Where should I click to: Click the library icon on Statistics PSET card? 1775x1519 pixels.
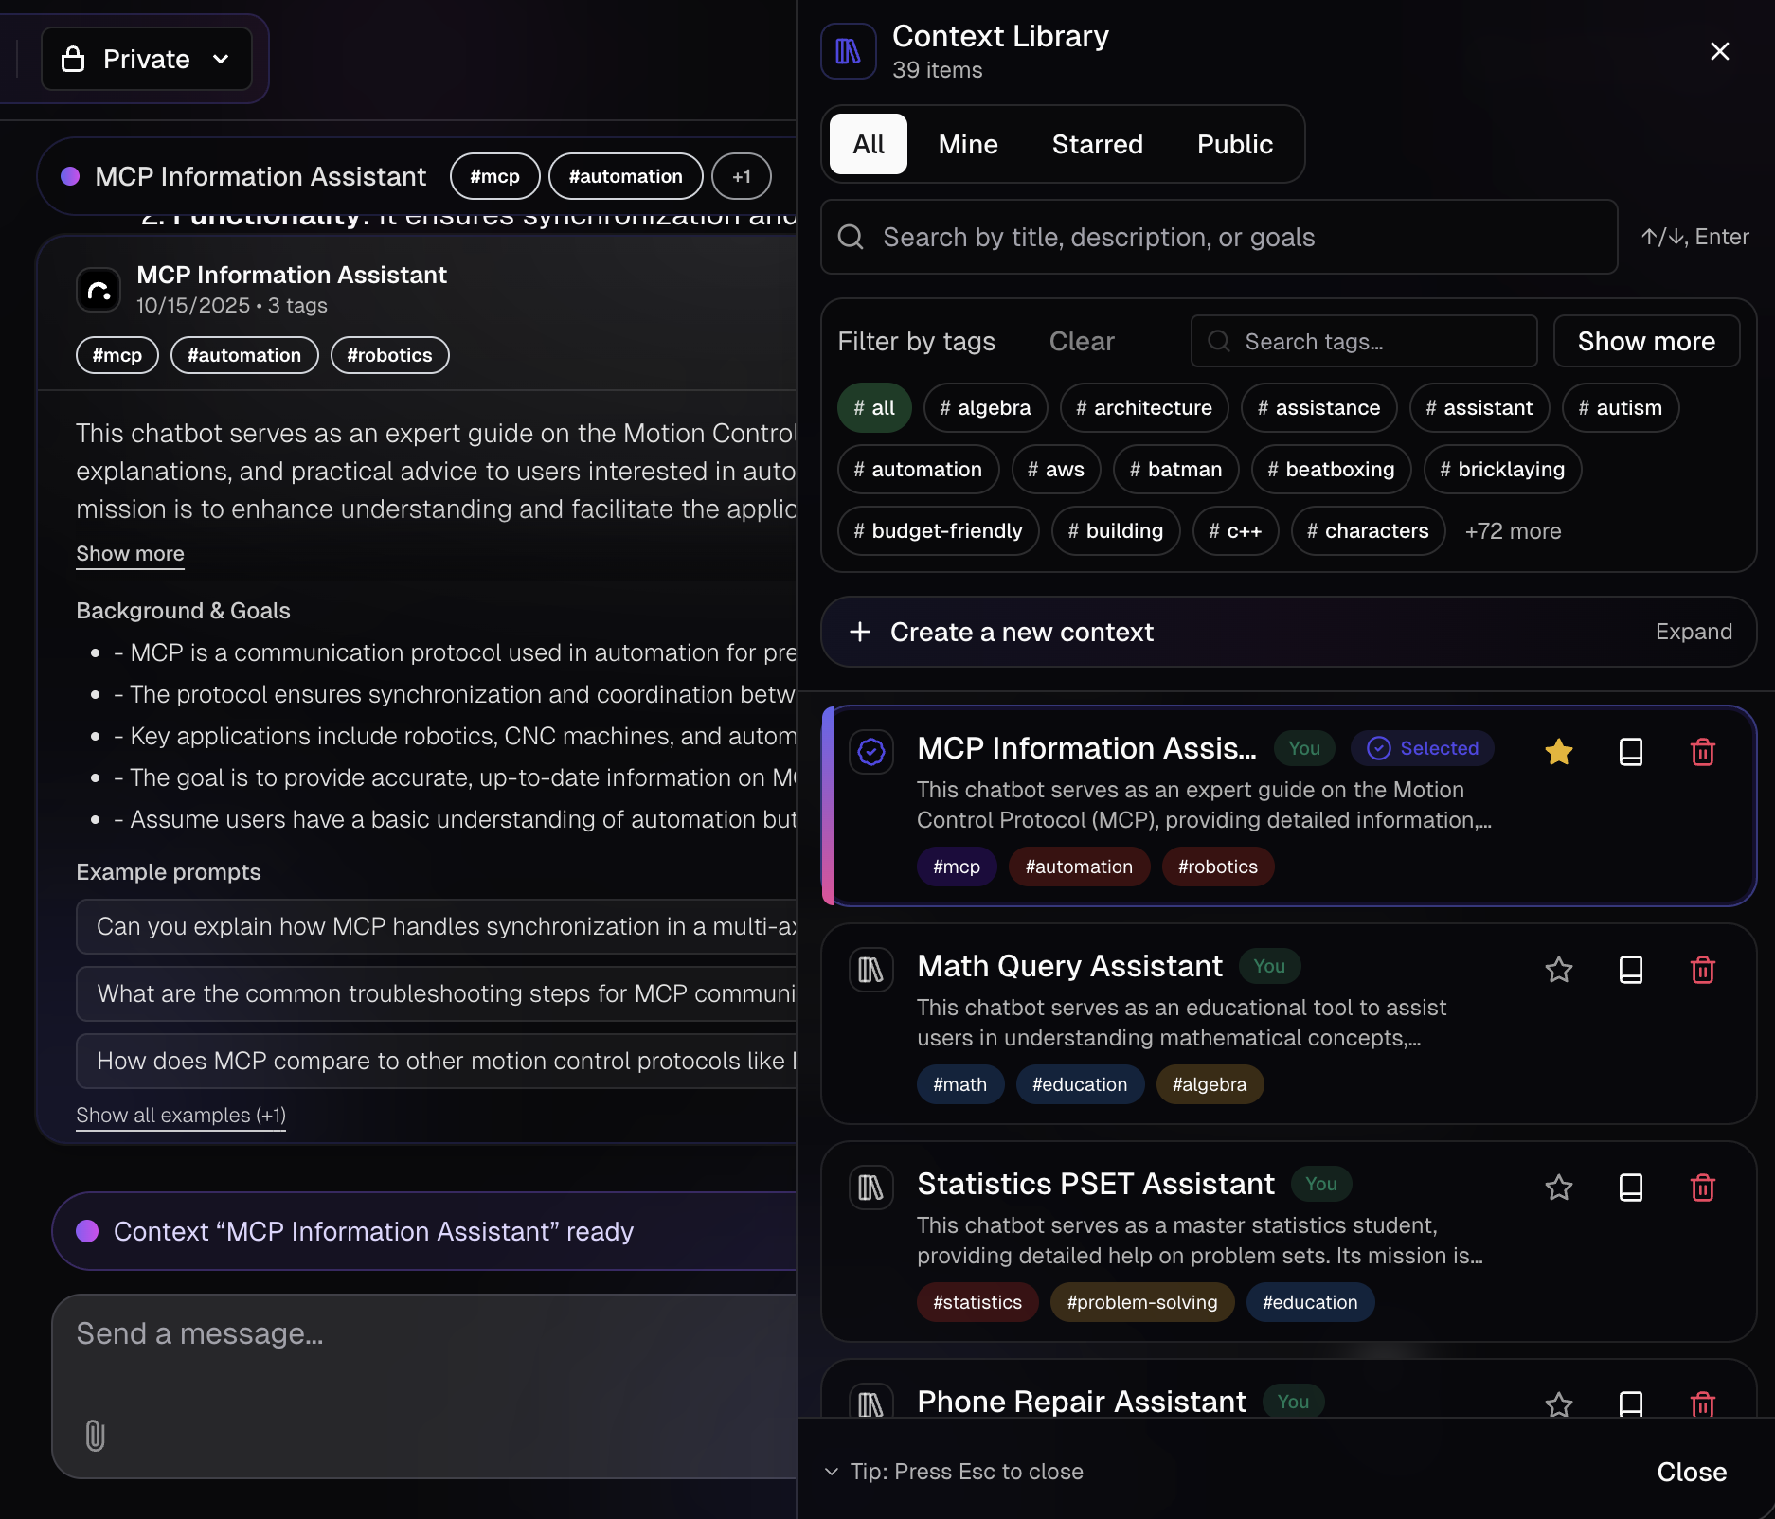click(x=871, y=1188)
